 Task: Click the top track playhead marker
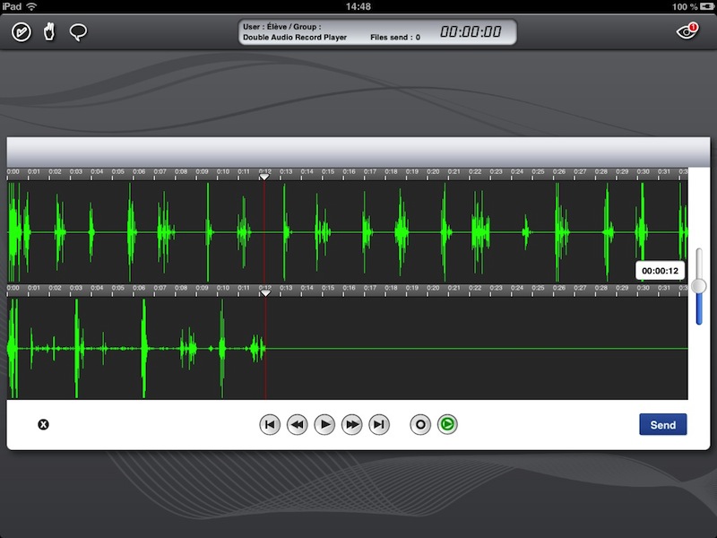click(264, 177)
